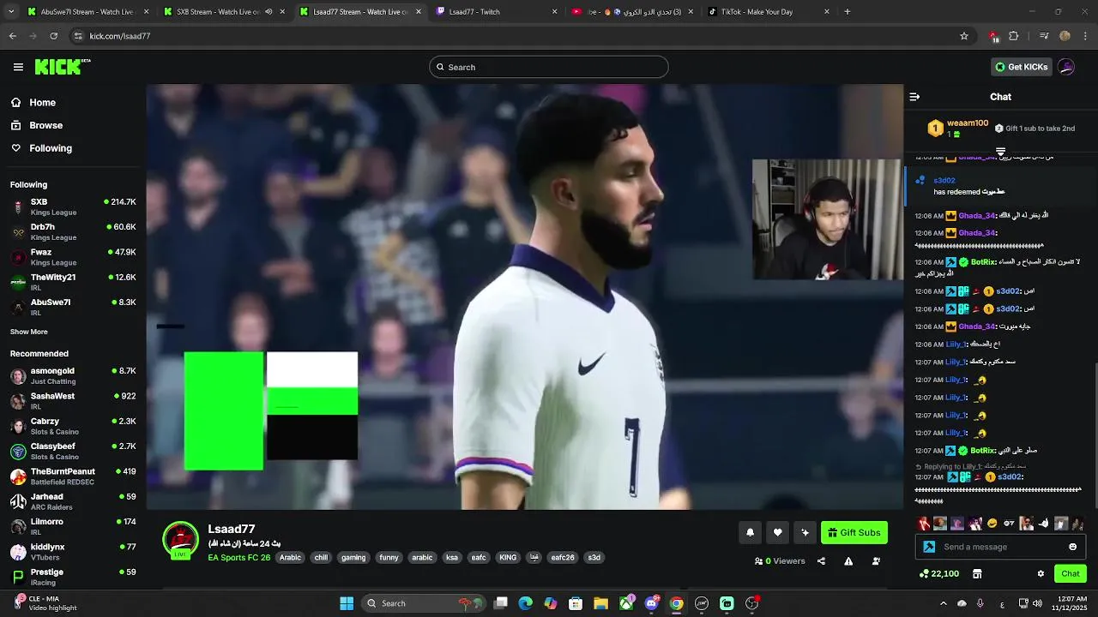Open recommended channel Jarhead

point(73,501)
